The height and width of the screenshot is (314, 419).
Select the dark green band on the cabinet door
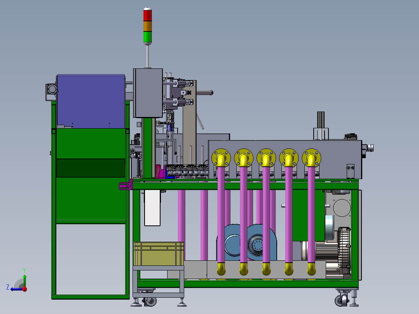point(91,168)
